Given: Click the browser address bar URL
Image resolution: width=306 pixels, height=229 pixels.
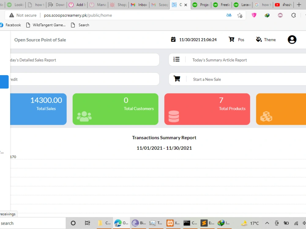Looking at the screenshot, I should [x=78, y=15].
